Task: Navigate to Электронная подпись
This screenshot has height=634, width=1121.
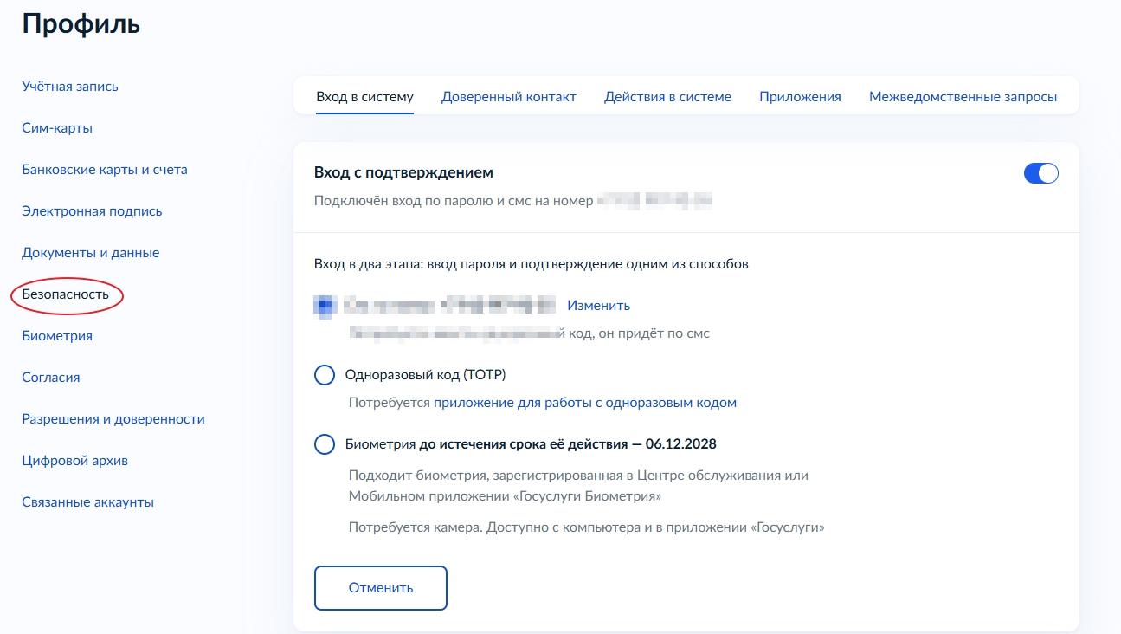Action: tap(92, 211)
